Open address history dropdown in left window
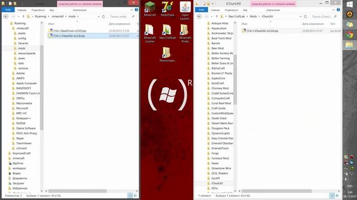This screenshot has height=200, width=357. [x=98, y=16]
